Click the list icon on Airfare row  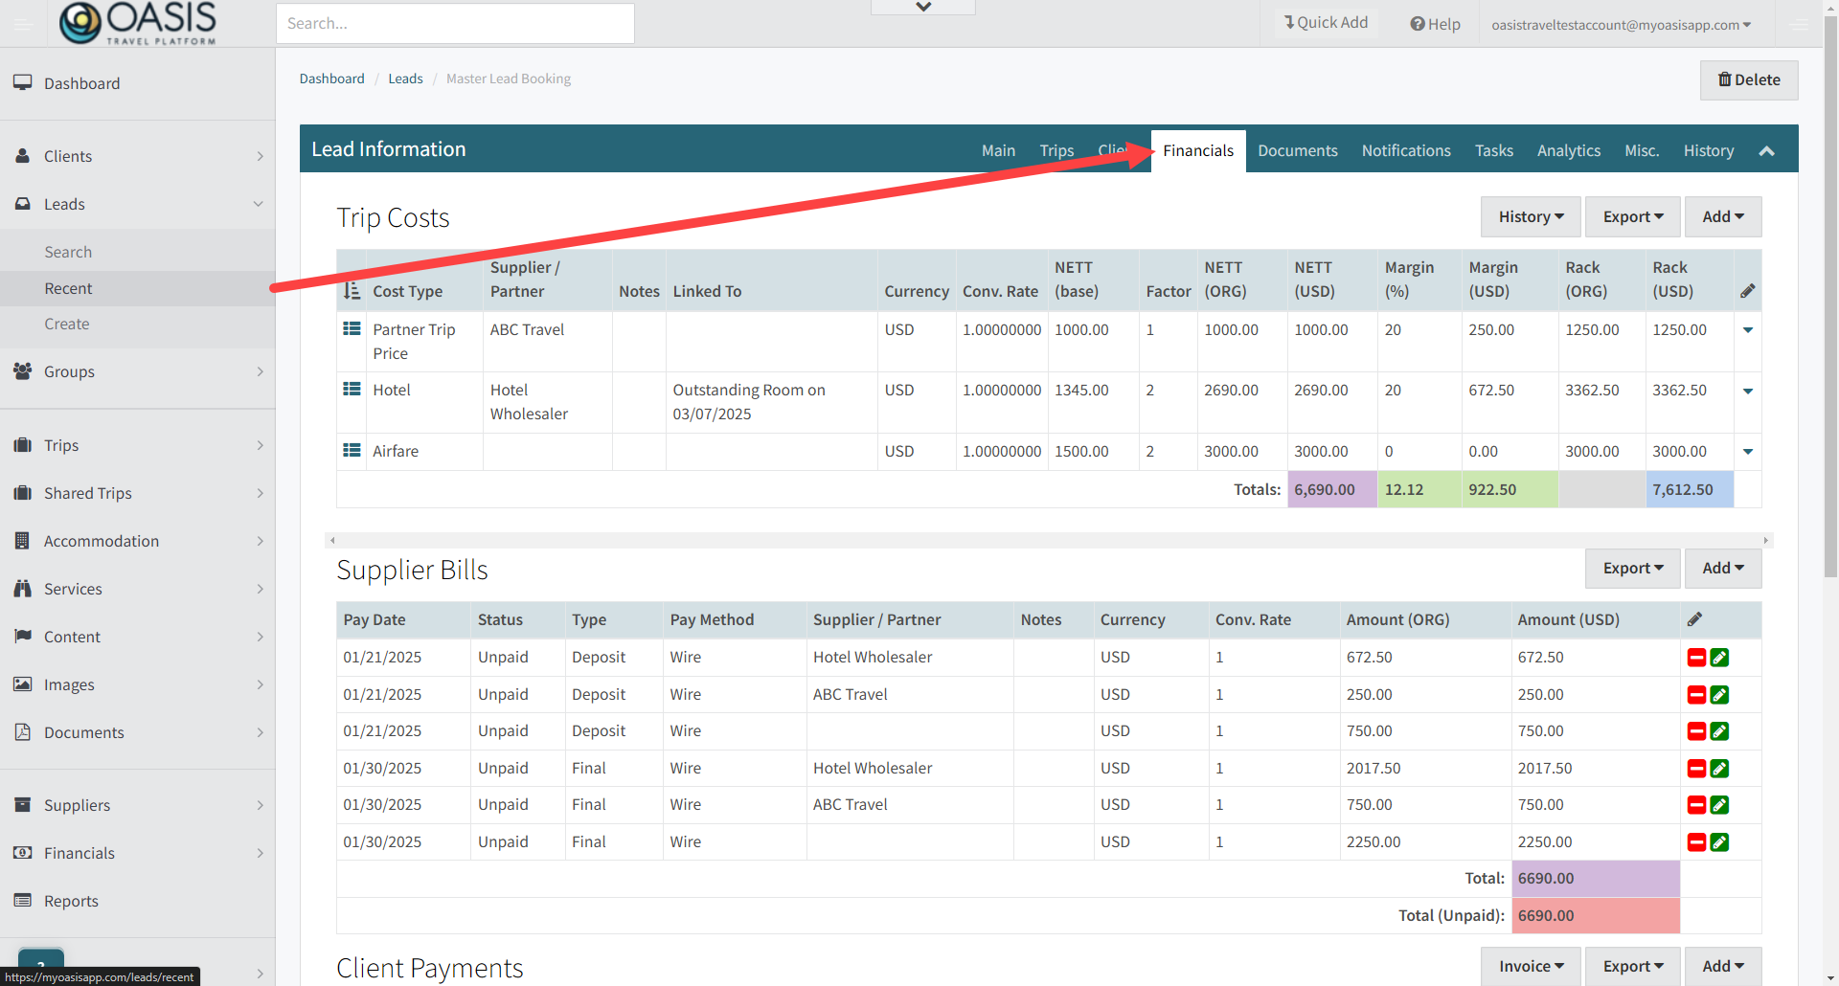[x=352, y=451]
